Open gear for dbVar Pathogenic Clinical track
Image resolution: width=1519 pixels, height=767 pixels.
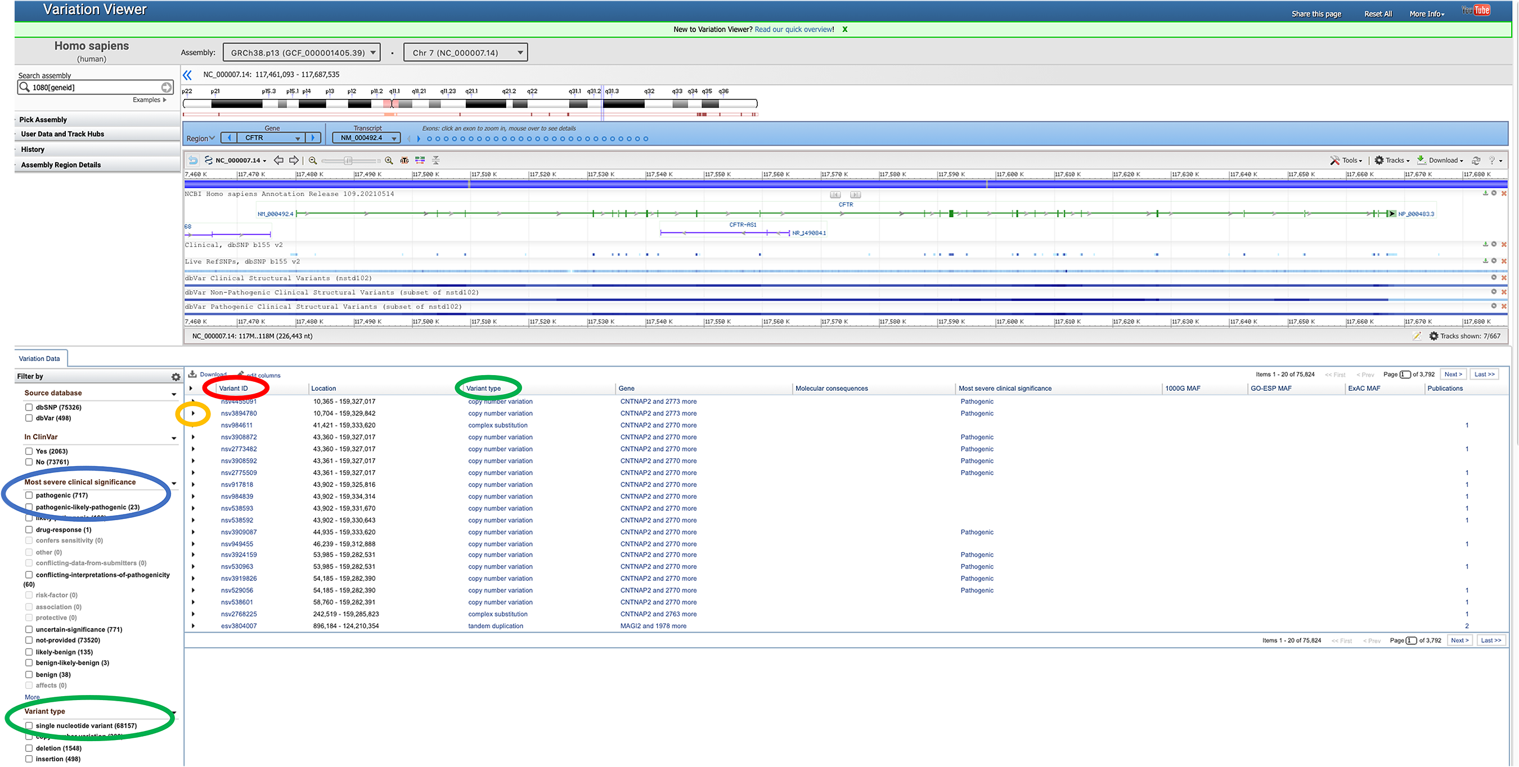tap(1494, 306)
